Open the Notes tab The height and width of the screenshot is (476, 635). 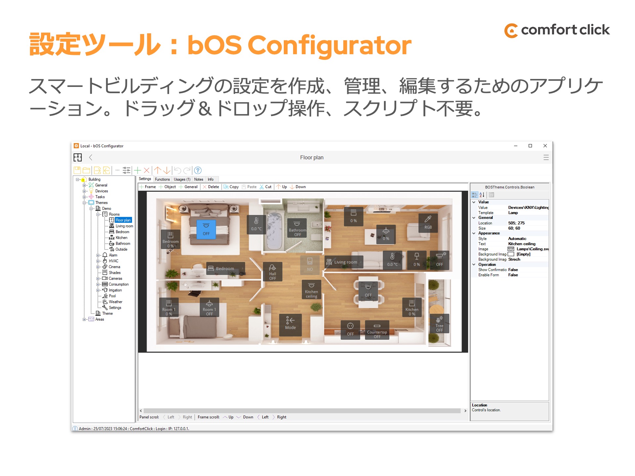[x=199, y=179]
